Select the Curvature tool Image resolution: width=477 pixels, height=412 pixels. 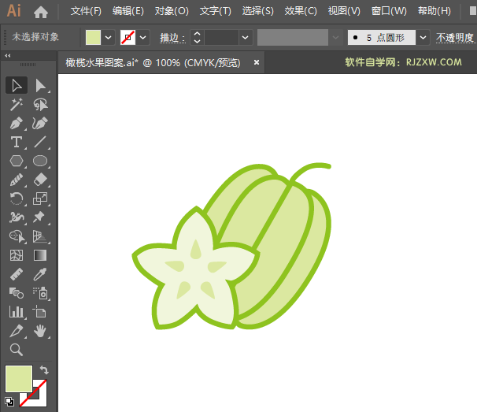(40, 124)
